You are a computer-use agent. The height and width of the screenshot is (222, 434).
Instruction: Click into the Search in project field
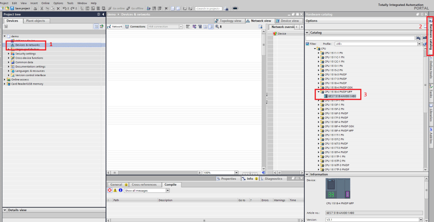click(209, 8)
